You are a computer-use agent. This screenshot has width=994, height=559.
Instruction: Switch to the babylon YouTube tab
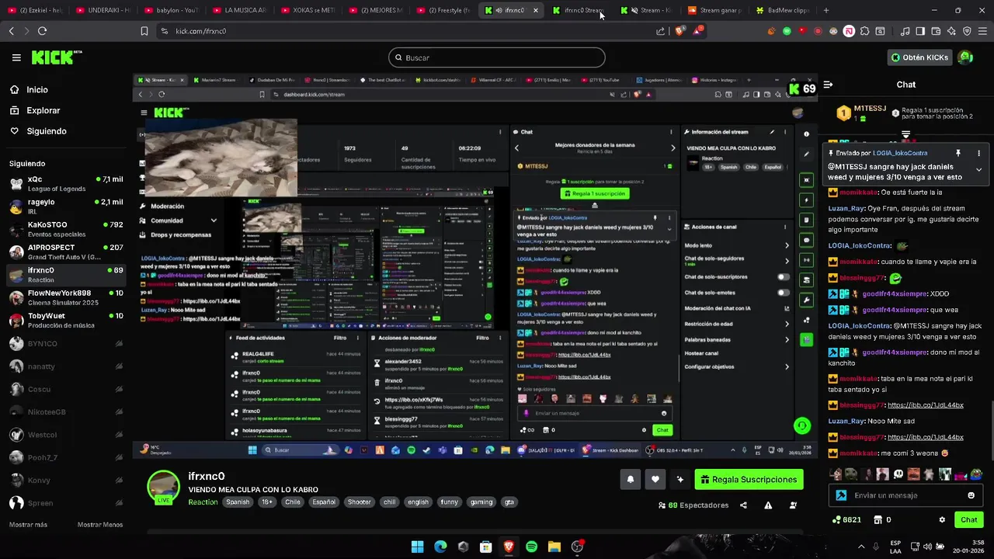(x=172, y=10)
